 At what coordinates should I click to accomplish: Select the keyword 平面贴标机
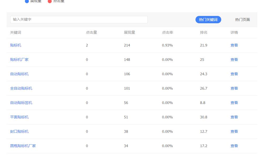pos(19,117)
